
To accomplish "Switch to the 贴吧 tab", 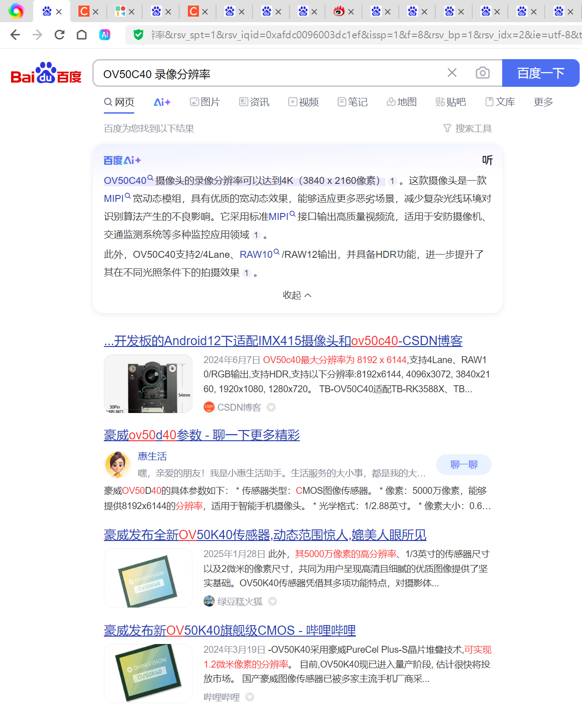I will pos(451,102).
